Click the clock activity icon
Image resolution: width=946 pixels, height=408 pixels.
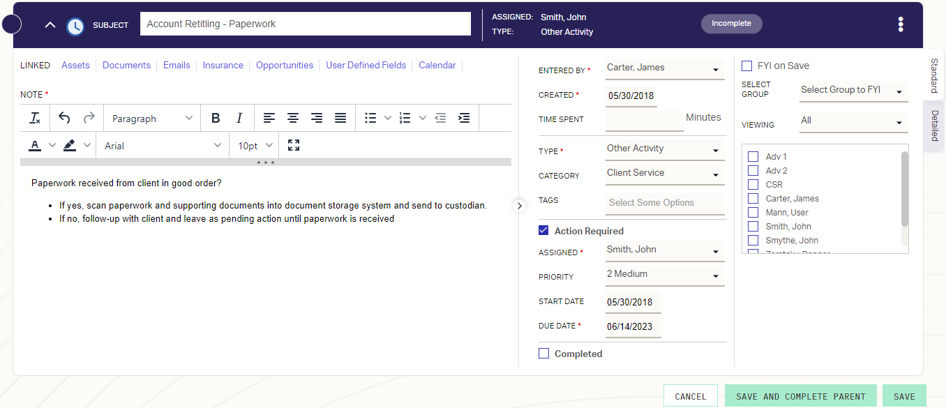pyautogui.click(x=75, y=27)
